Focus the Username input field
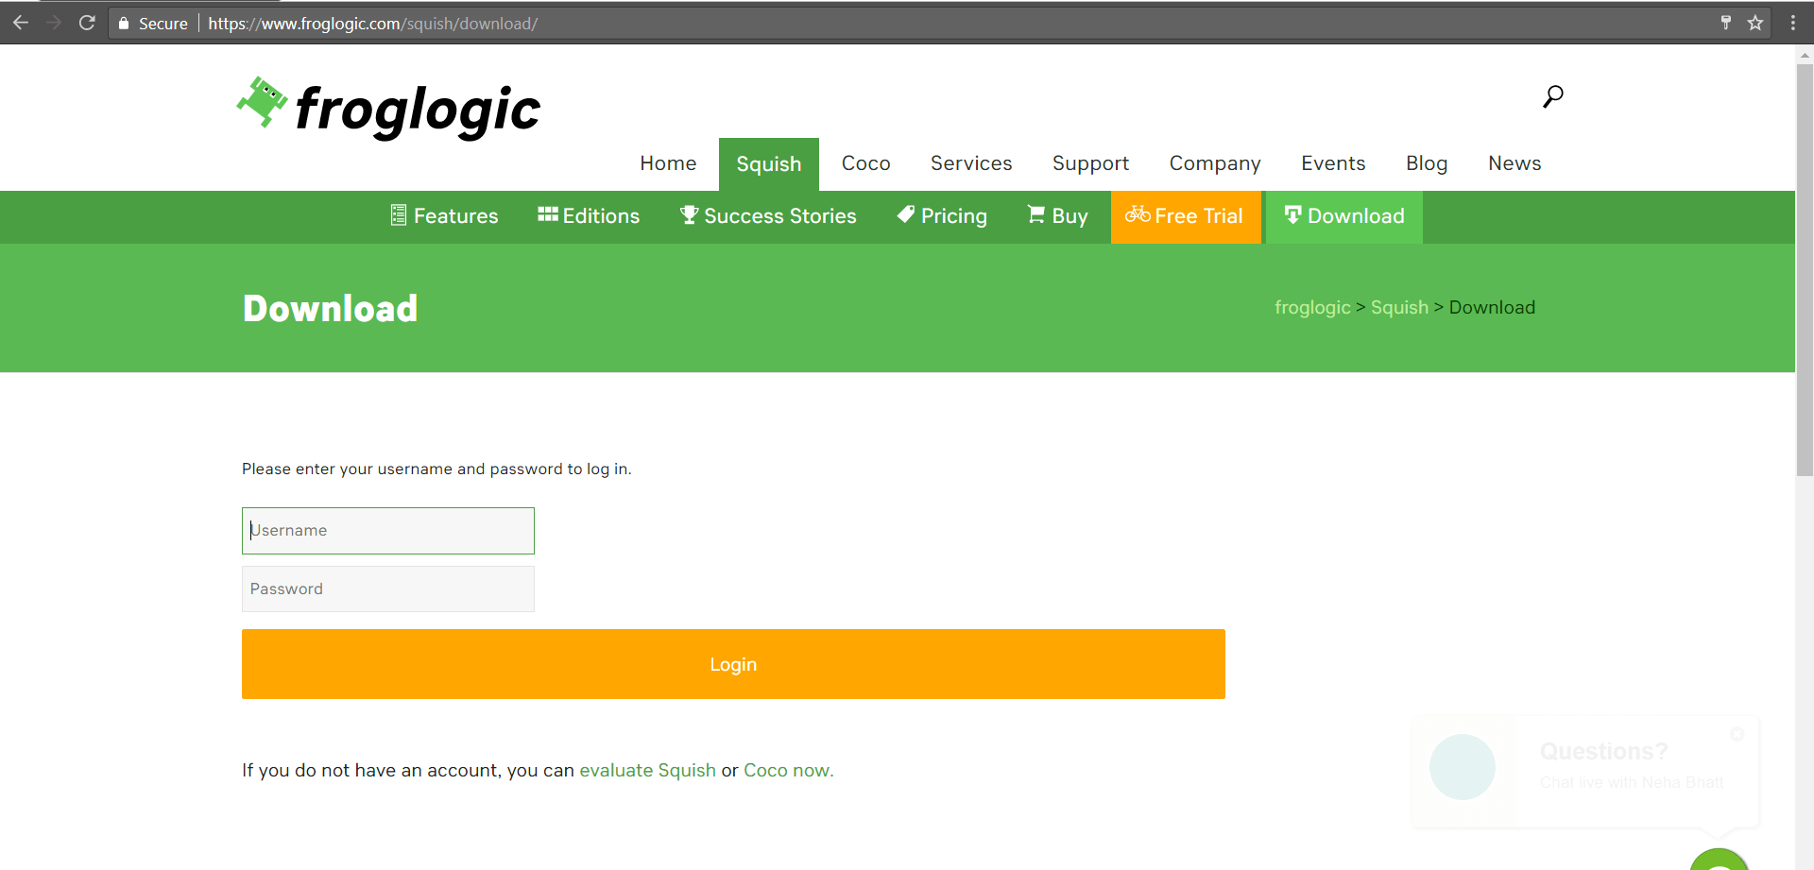The width and height of the screenshot is (1814, 870). click(x=388, y=531)
